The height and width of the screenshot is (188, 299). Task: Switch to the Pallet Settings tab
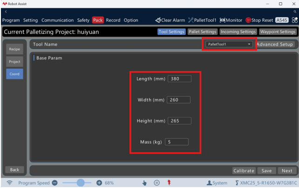[203, 32]
